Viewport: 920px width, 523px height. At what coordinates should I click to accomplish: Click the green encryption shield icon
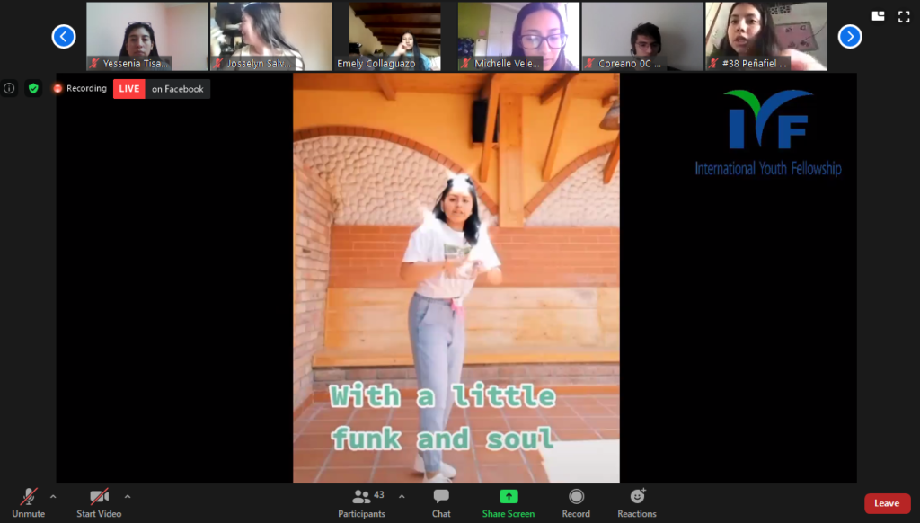(x=33, y=89)
